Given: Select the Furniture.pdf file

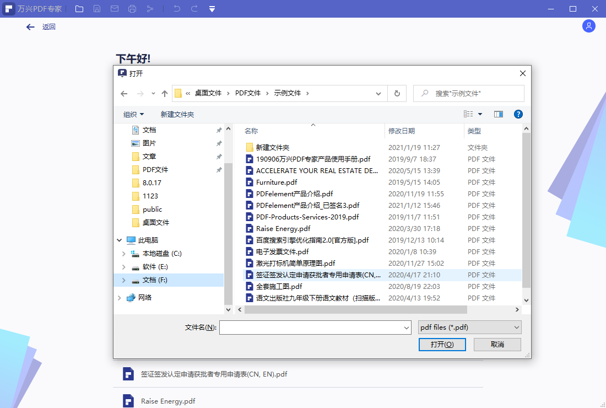Looking at the screenshot, I should [x=277, y=182].
